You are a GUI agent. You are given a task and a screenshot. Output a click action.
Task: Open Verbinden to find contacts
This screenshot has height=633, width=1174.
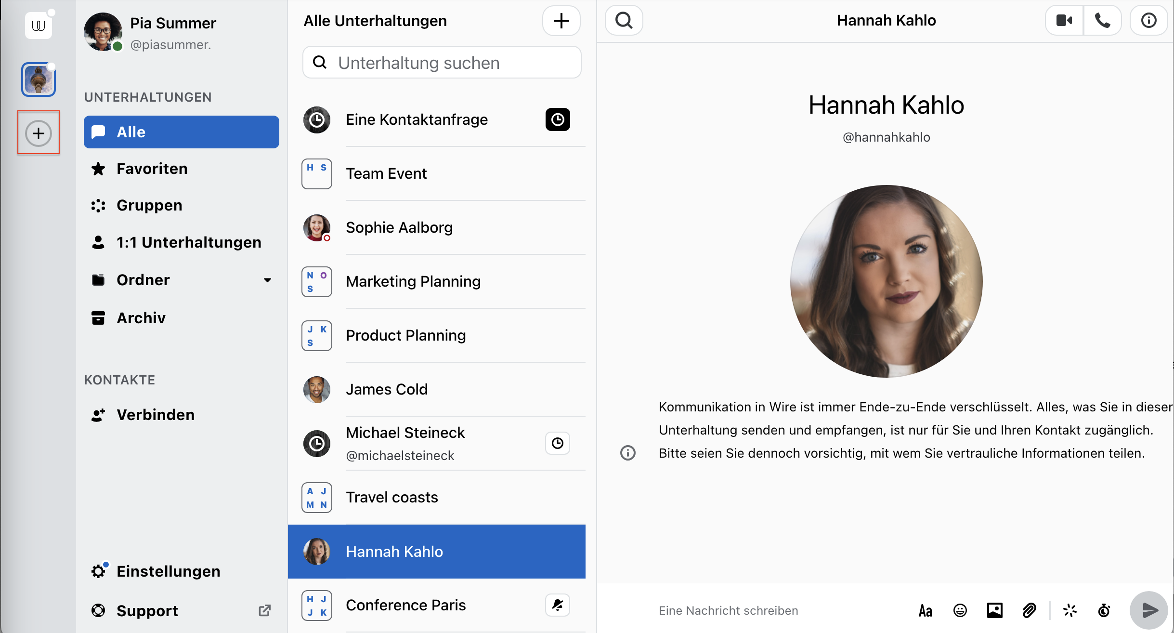pos(182,415)
